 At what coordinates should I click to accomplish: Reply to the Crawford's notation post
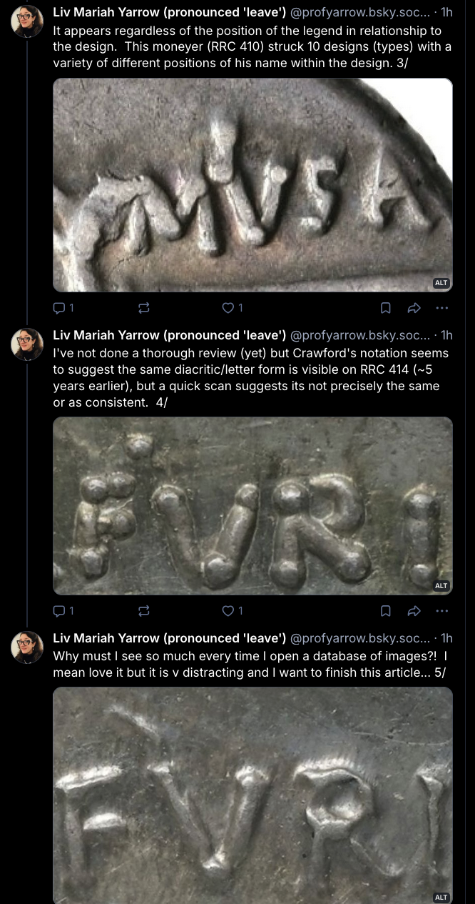pos(60,611)
